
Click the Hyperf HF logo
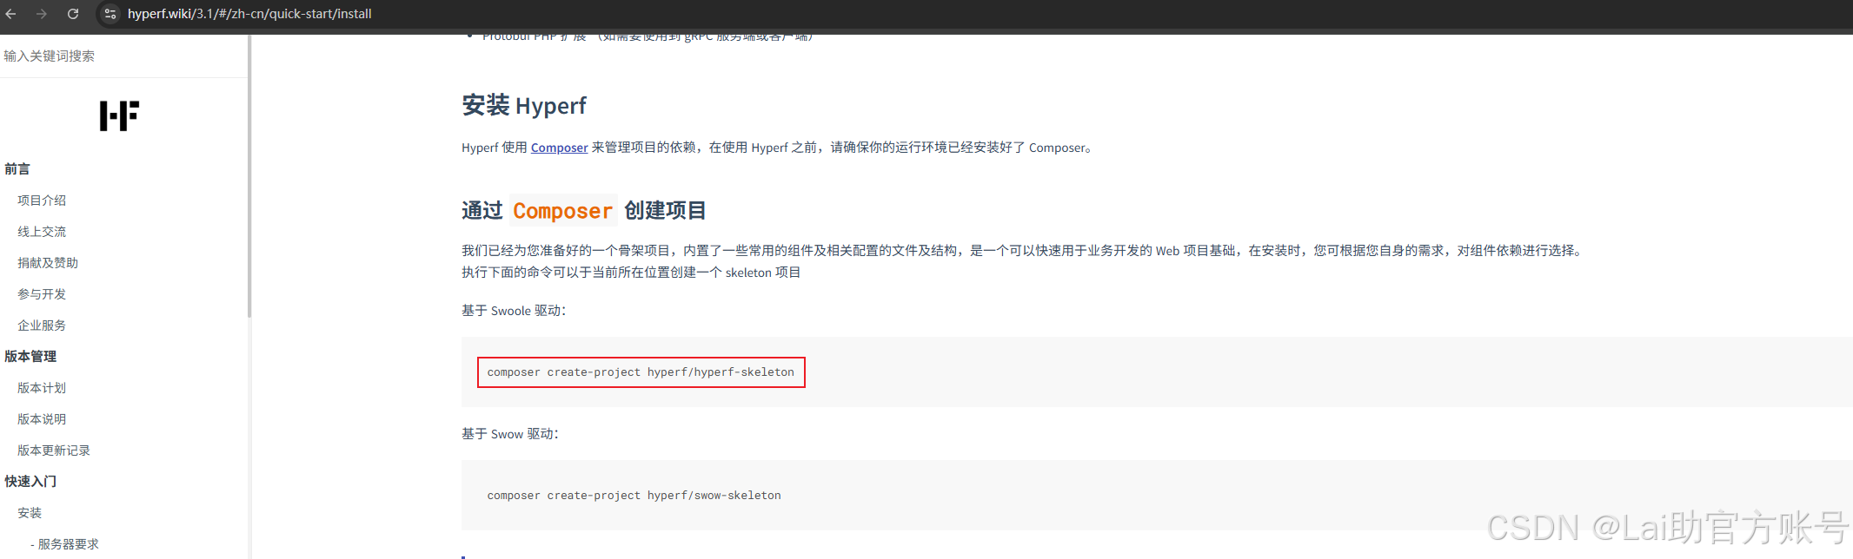coord(119,115)
